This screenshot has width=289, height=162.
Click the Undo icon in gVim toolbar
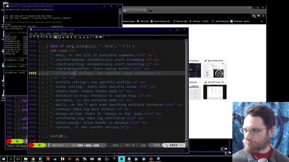[x=47, y=37]
